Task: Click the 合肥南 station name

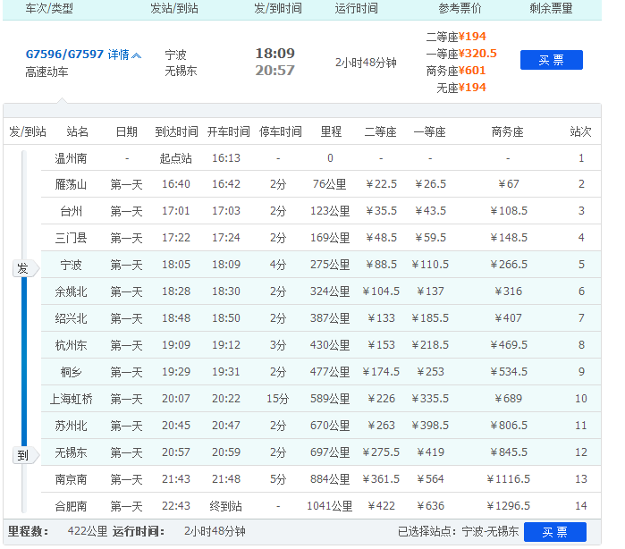Action: tap(71, 506)
